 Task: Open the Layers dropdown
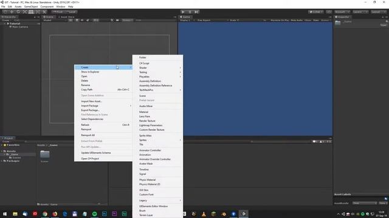(360, 12)
